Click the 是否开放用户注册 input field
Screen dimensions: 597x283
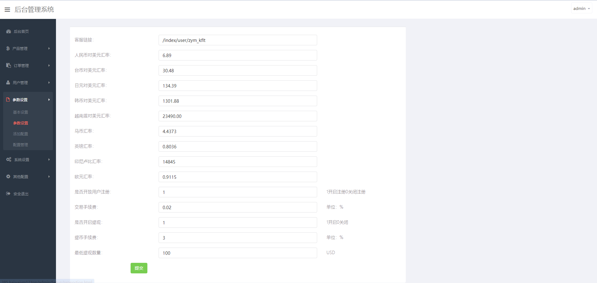[238, 192]
